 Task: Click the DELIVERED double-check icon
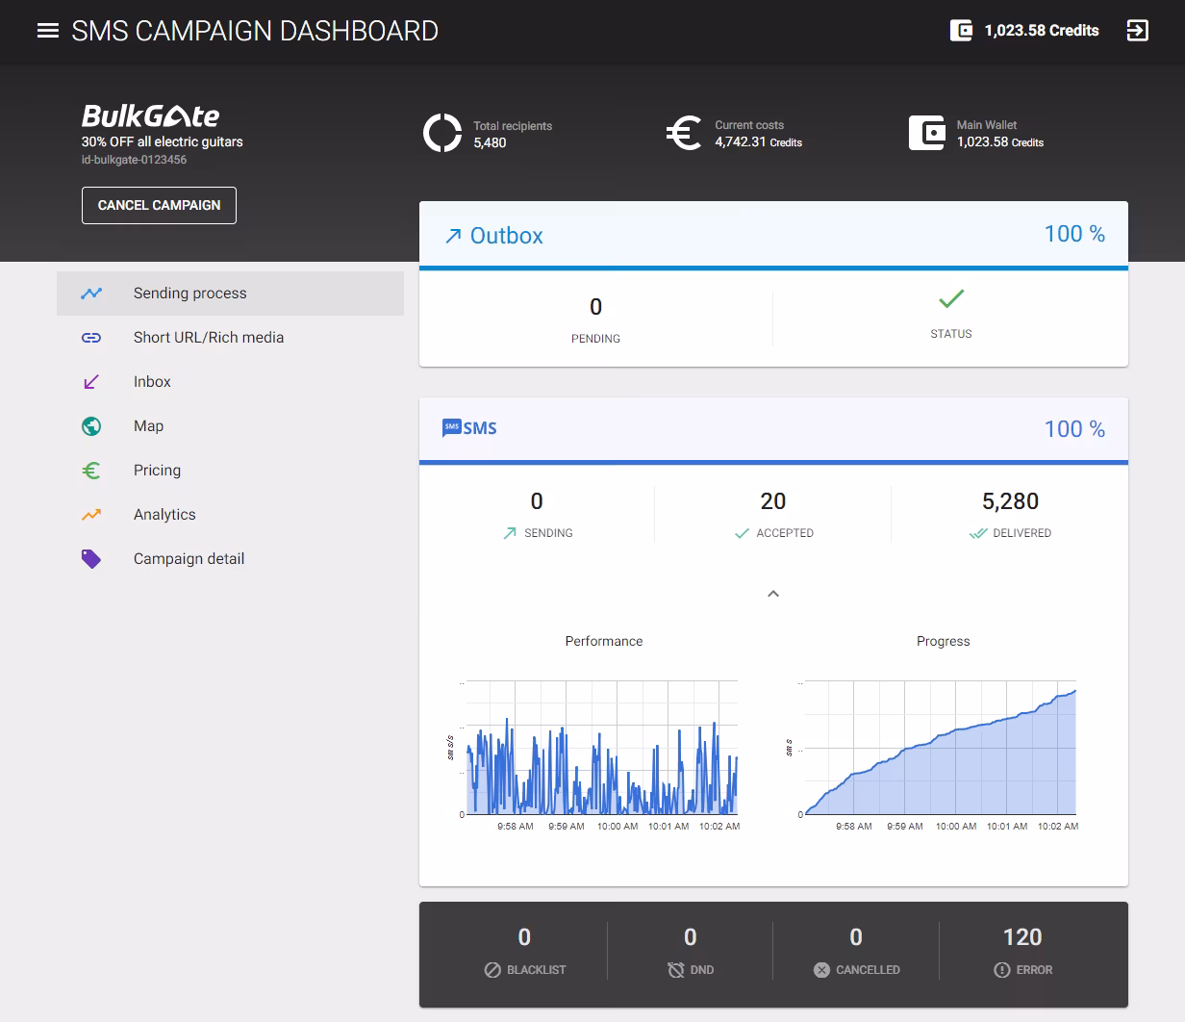tap(978, 533)
